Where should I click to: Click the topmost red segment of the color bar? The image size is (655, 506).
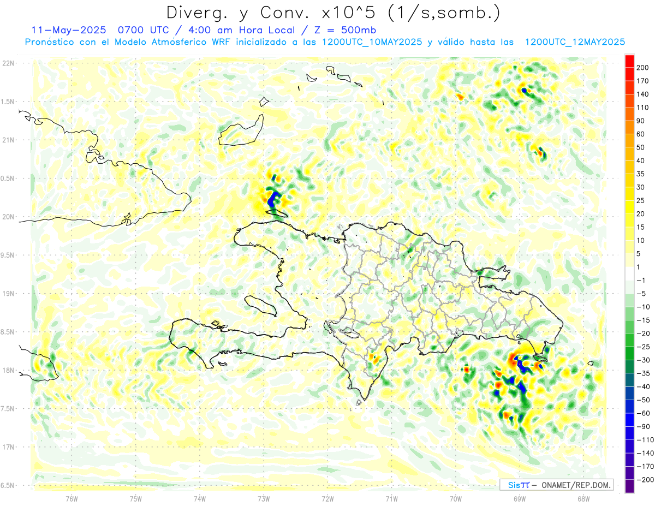click(x=629, y=61)
